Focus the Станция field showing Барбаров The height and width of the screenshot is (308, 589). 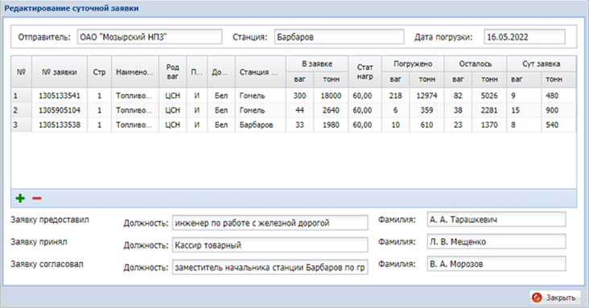click(x=339, y=37)
